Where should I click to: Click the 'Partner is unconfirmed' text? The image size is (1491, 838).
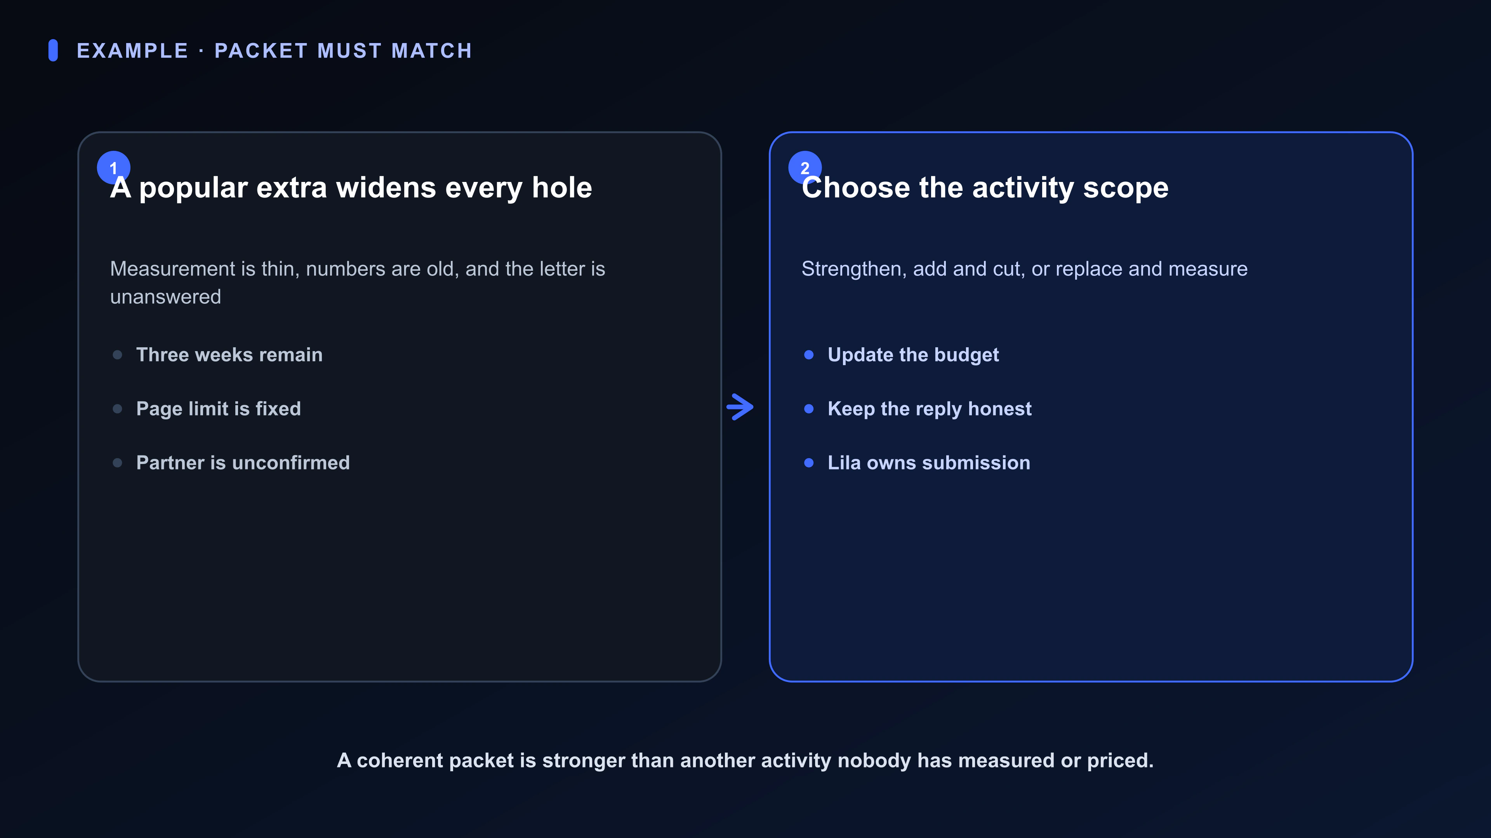pos(243,463)
